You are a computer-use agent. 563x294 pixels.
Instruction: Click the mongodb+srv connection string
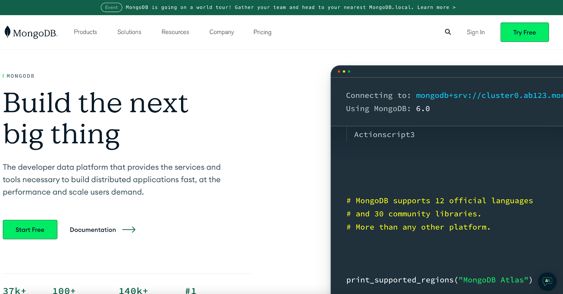tap(489, 95)
